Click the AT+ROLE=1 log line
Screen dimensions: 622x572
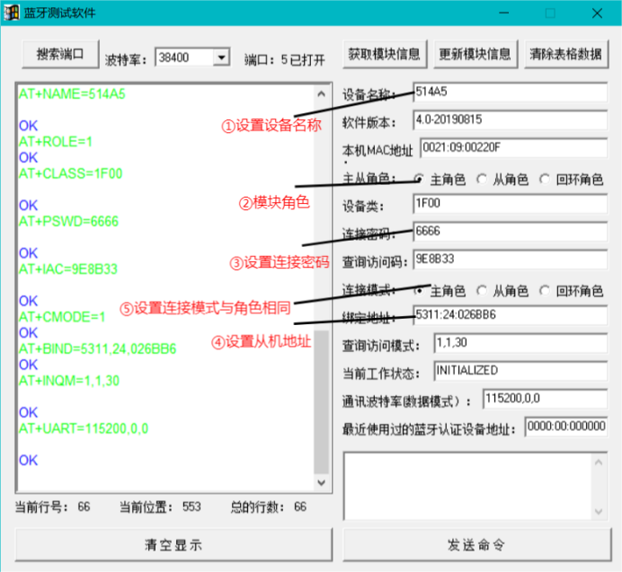click(x=56, y=142)
